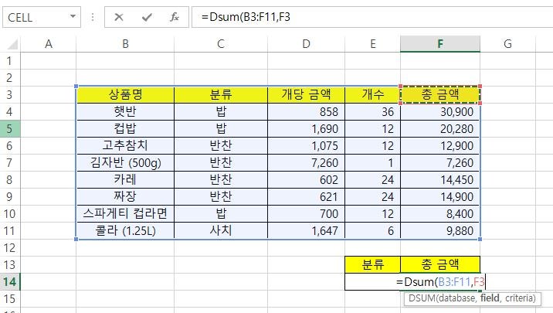Select row 3 header
This screenshot has width=553, height=313.
(x=10, y=94)
